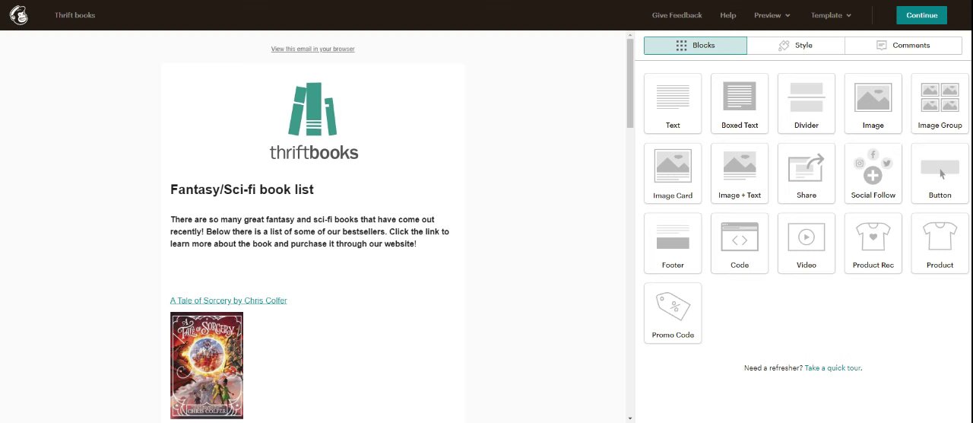Open A Tale of Sorcery by Chris Colfer link
This screenshot has height=423, width=973.
coord(228,301)
